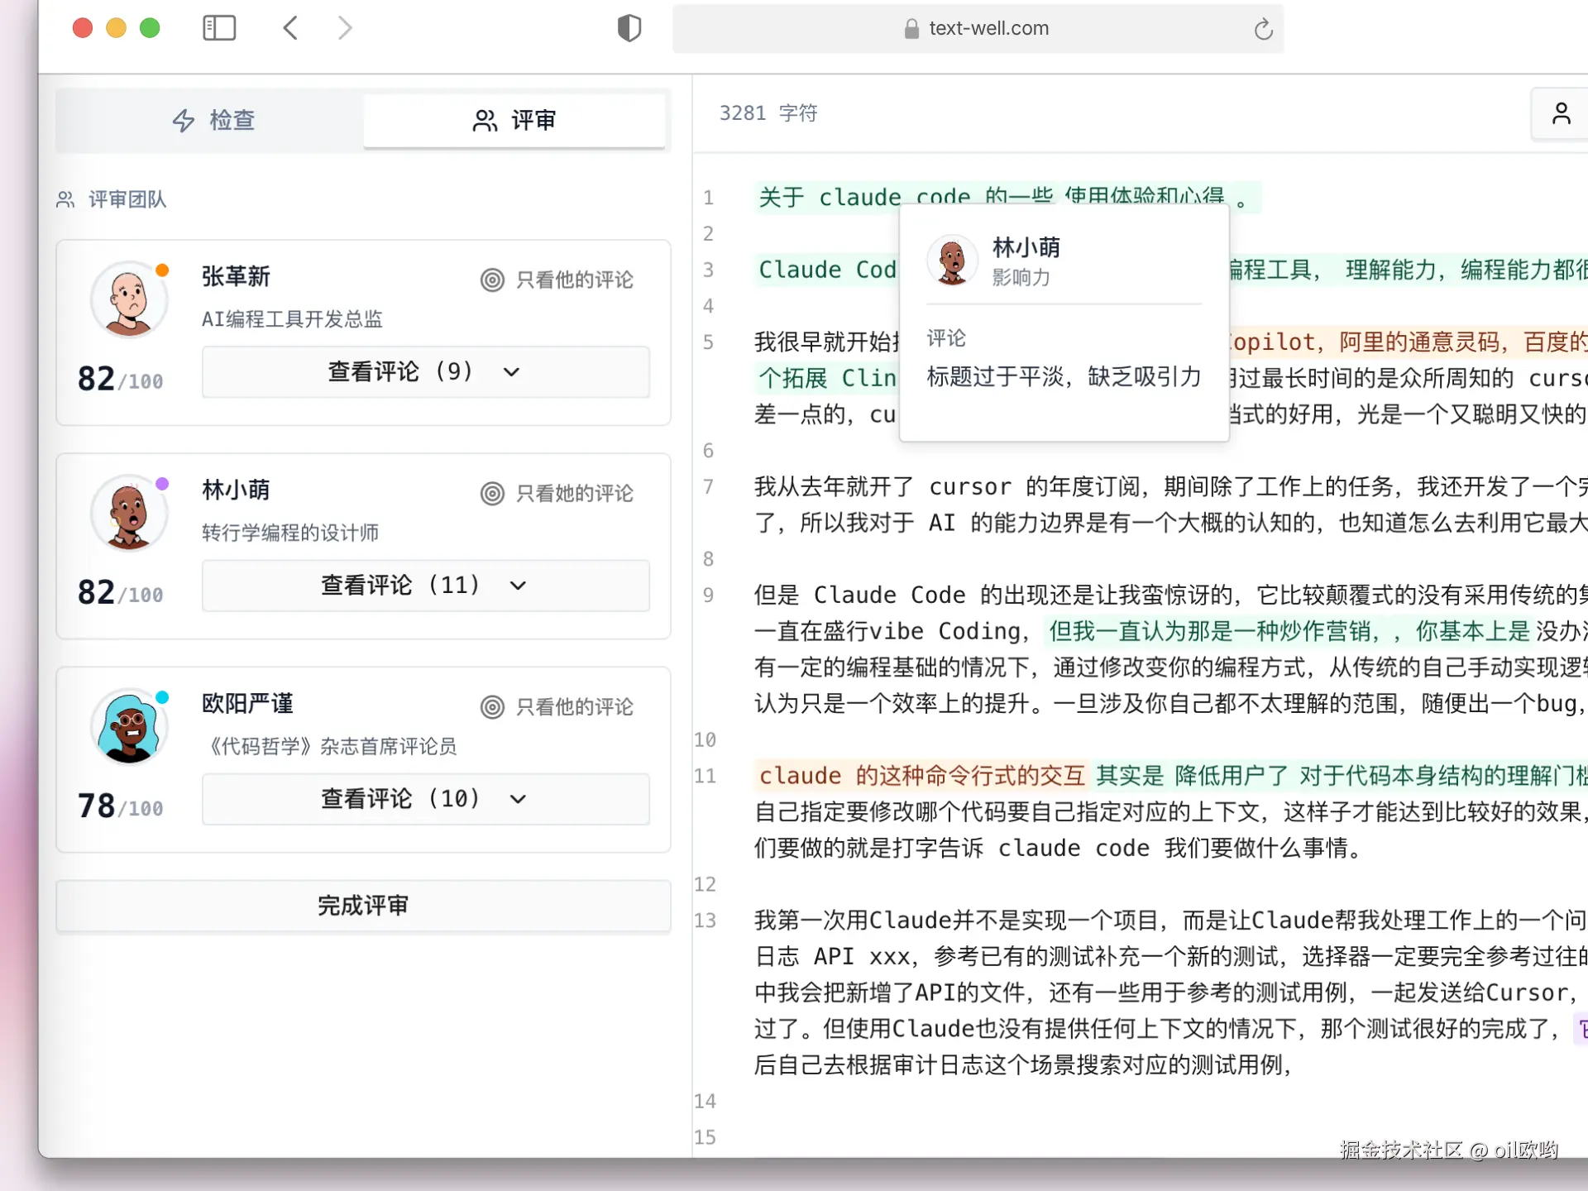Toggle 只看他的评论 for 张革新

pyautogui.click(x=557, y=280)
